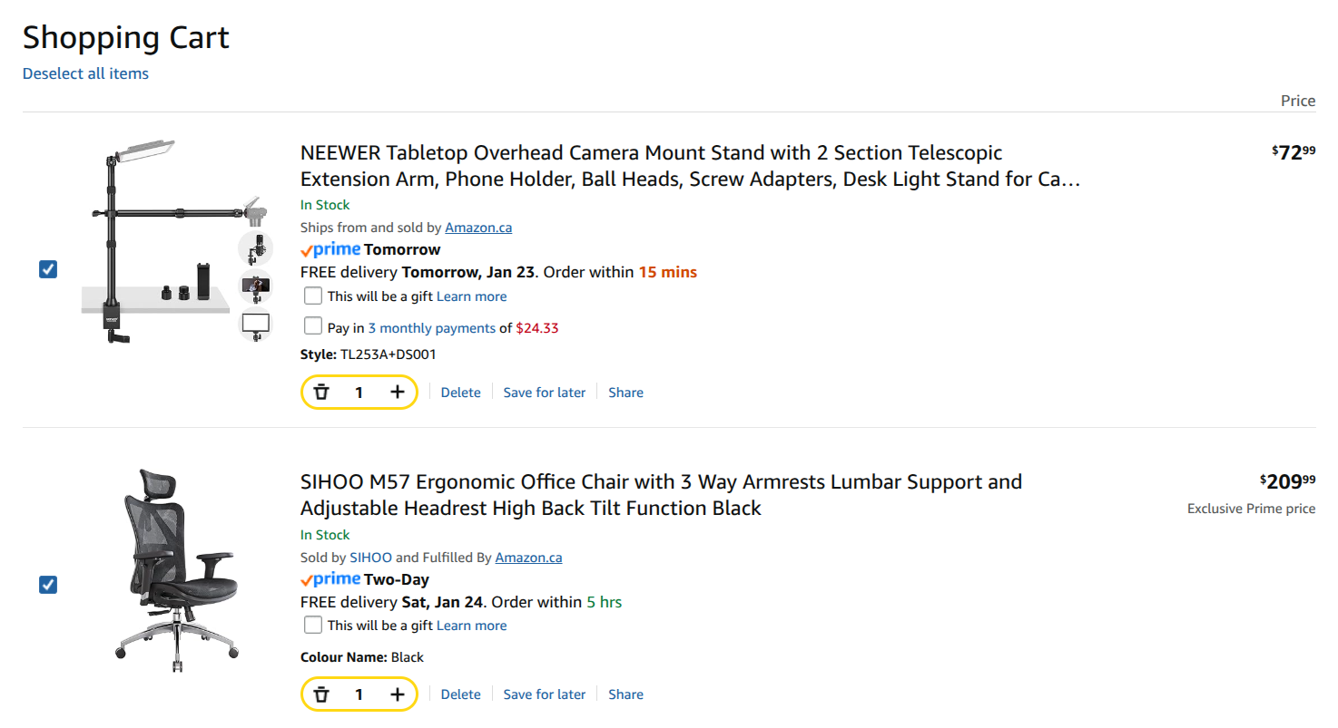Screen dimensions: 1338x728
Task: Enable the 3 monthly payments checkbox
Action: click(313, 326)
